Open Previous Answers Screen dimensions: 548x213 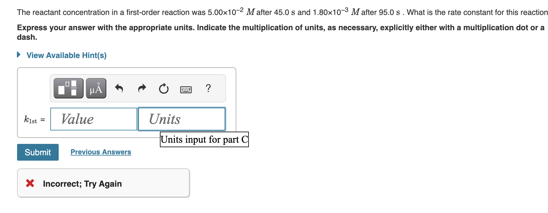[100, 152]
